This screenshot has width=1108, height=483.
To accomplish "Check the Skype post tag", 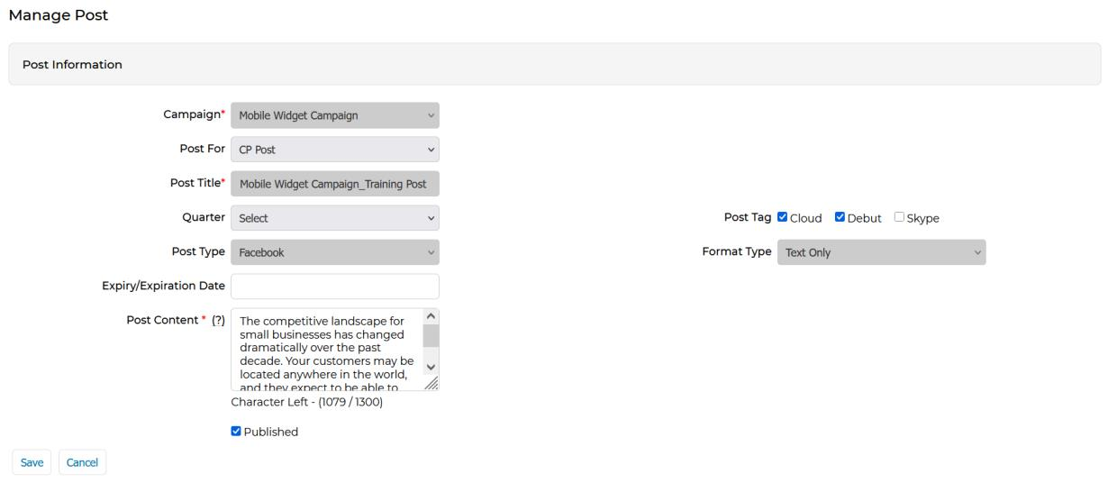I will [899, 217].
